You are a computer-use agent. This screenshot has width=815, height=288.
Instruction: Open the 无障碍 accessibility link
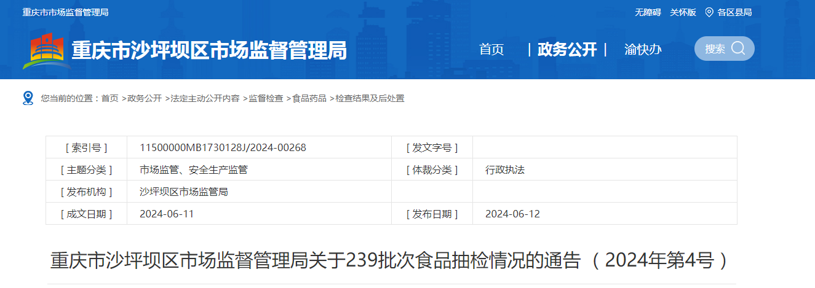648,12
